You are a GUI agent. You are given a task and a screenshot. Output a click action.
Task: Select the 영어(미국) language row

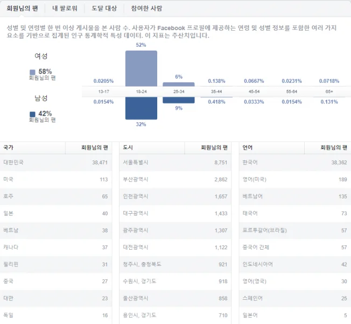(x=295, y=179)
